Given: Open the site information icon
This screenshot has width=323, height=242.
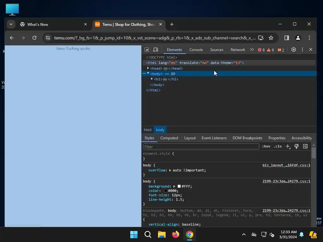Looking at the screenshot, I should point(48,38).
